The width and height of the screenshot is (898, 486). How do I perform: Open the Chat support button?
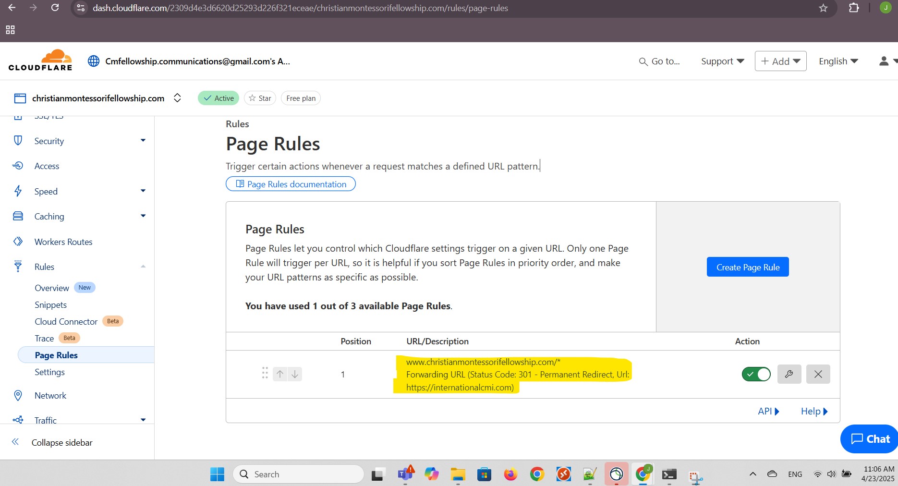(870, 438)
